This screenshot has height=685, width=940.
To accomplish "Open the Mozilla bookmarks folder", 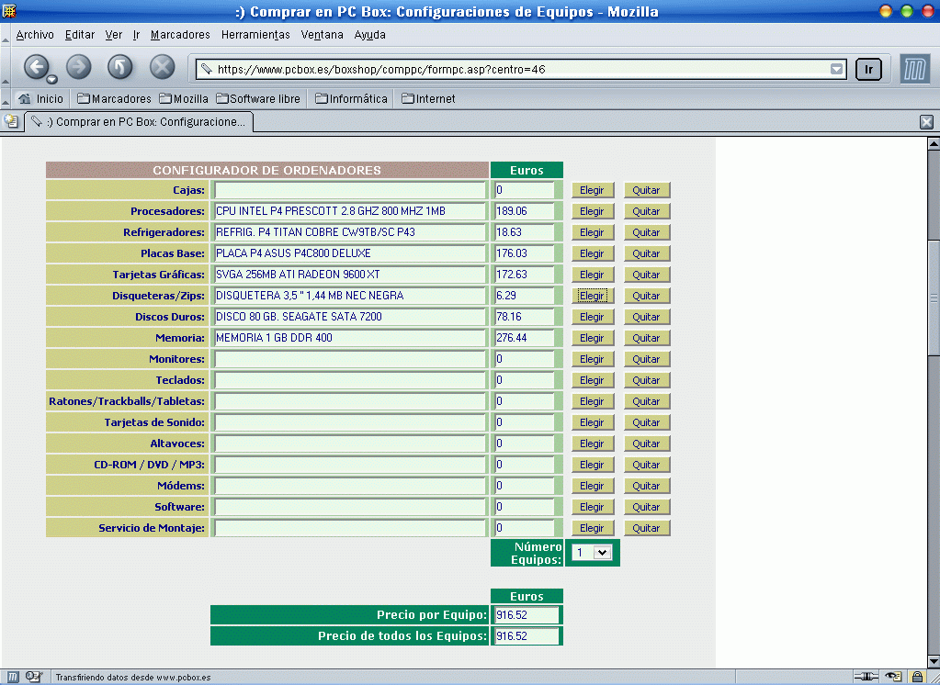I will 184,99.
